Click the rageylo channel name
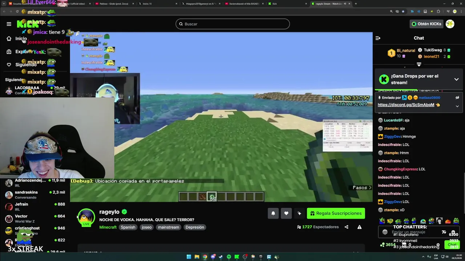465x261 pixels. coord(109,212)
